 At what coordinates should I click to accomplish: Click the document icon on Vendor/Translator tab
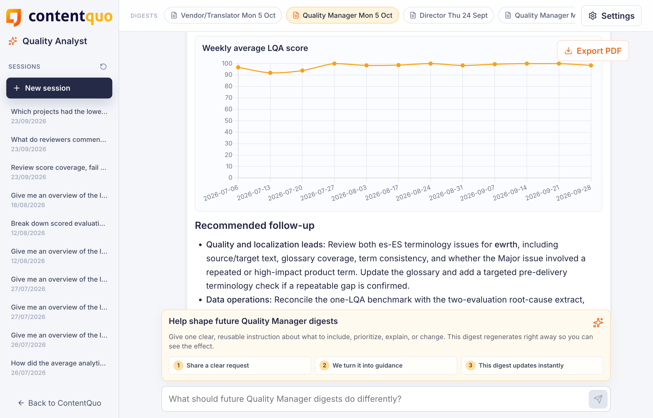[x=174, y=15]
